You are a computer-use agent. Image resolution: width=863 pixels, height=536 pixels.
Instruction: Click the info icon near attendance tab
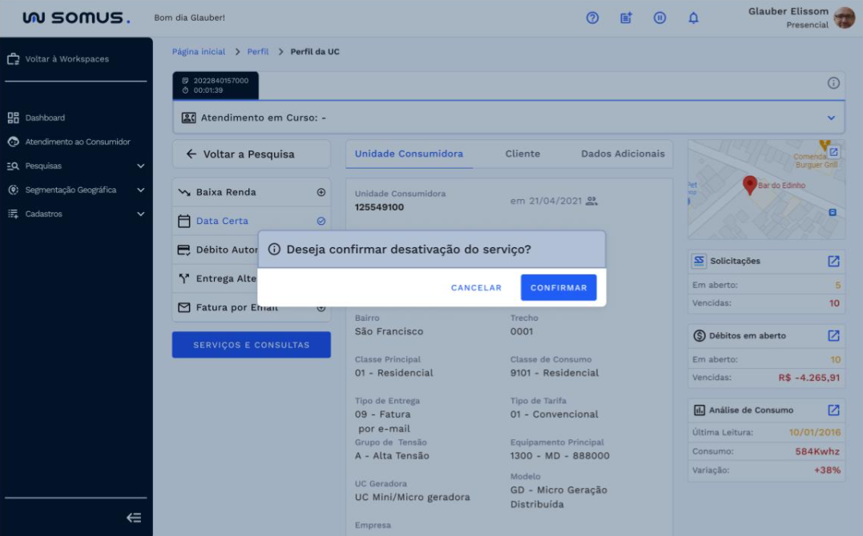point(833,83)
